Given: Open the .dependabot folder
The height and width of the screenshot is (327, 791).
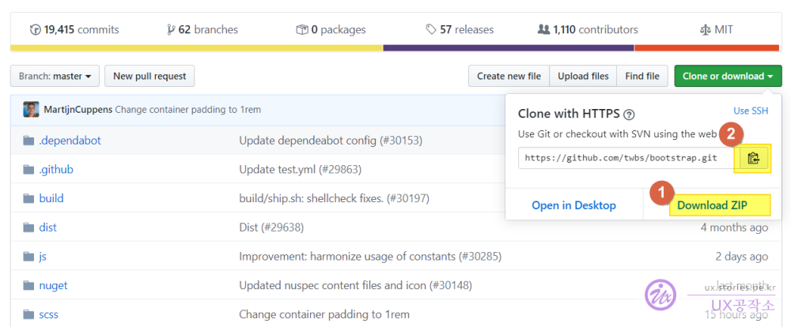Looking at the screenshot, I should tap(70, 141).
